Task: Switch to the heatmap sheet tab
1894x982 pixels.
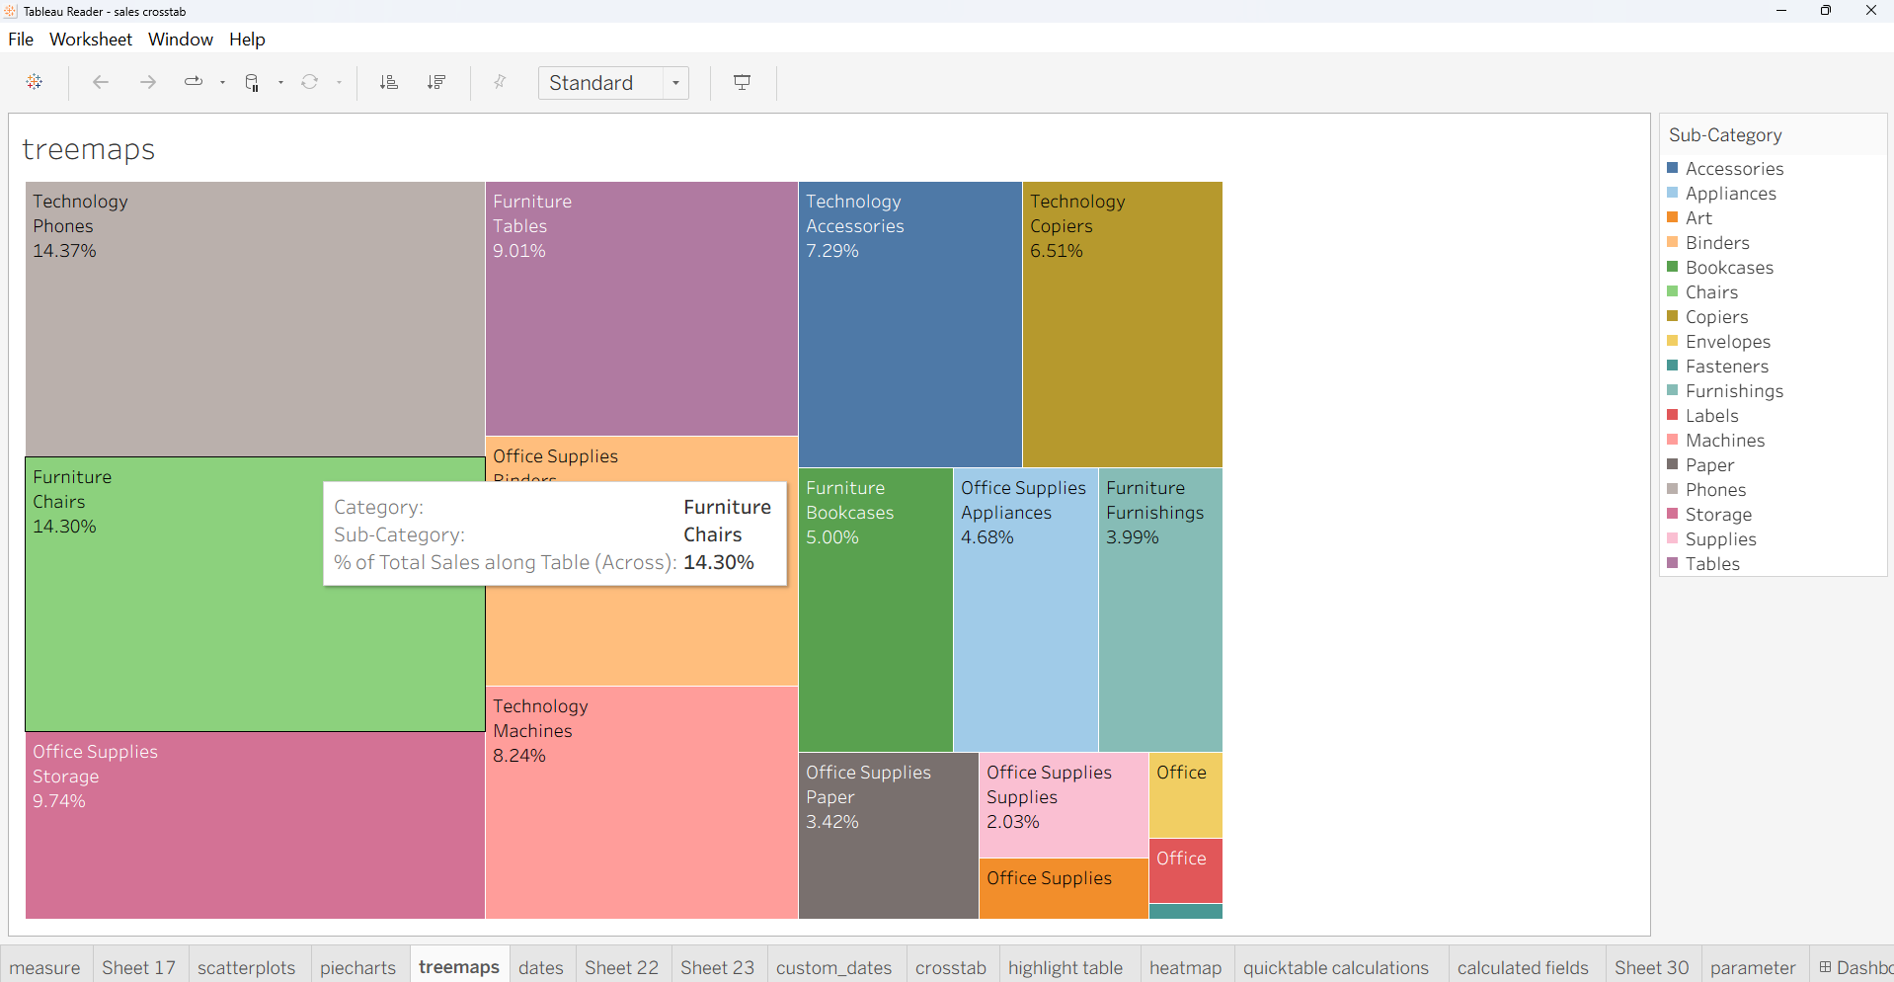Action: [x=1184, y=967]
